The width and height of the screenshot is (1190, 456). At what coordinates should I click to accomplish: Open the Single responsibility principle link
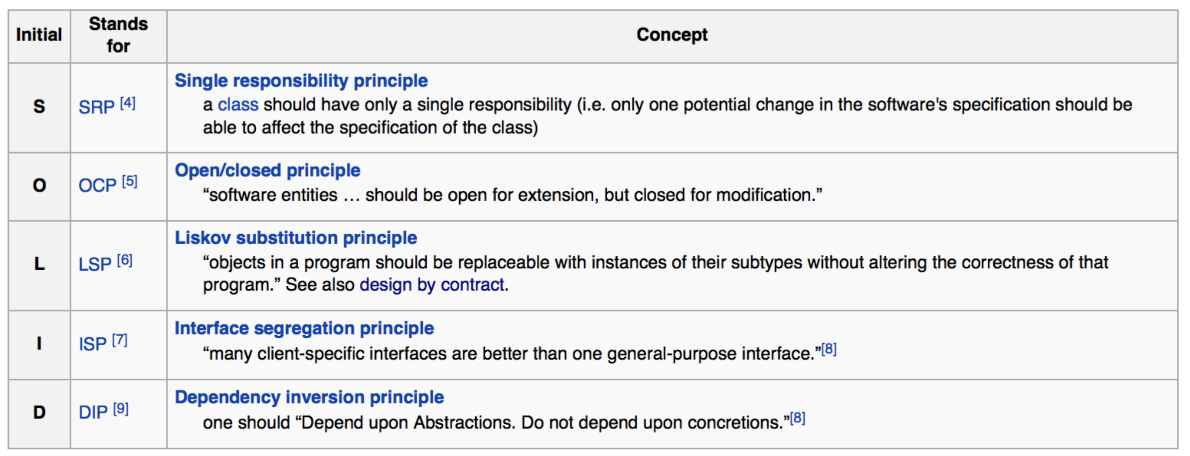point(301,81)
